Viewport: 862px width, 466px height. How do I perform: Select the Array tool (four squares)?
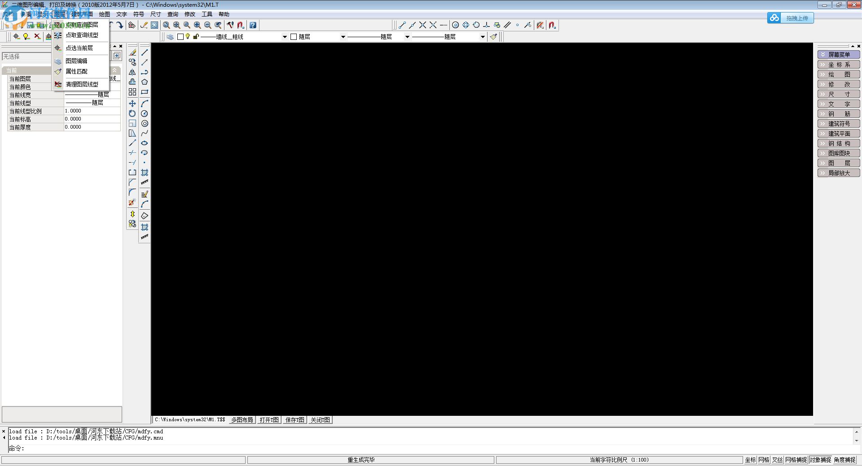[x=132, y=92]
